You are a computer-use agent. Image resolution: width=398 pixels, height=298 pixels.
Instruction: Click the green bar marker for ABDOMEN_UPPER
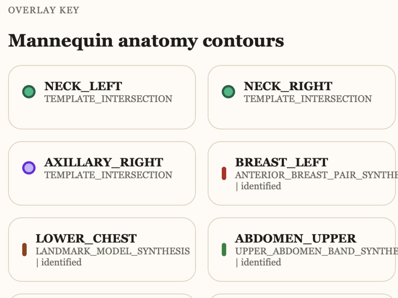(x=224, y=250)
